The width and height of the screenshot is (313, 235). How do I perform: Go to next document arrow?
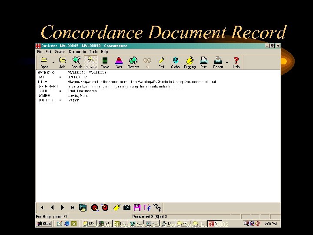click(x=63, y=208)
